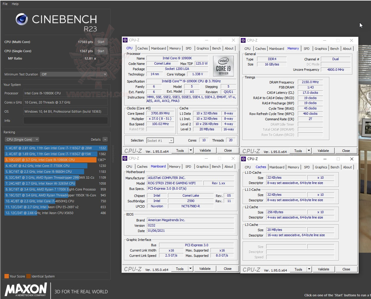Click Close button in Memory window
The height and width of the screenshot is (299, 371).
(x=346, y=151)
